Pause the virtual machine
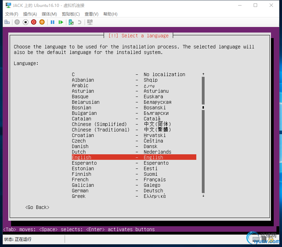This screenshot has width=282, height=247. pyautogui.click(x=53, y=22)
